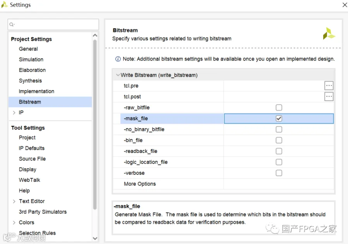This screenshot has height=244, width=348.
Task: Select Text Editor settings
Action: point(32,201)
